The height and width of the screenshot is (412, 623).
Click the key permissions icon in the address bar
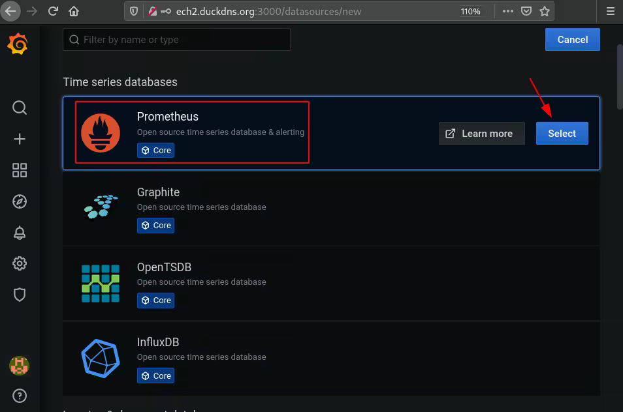point(166,12)
